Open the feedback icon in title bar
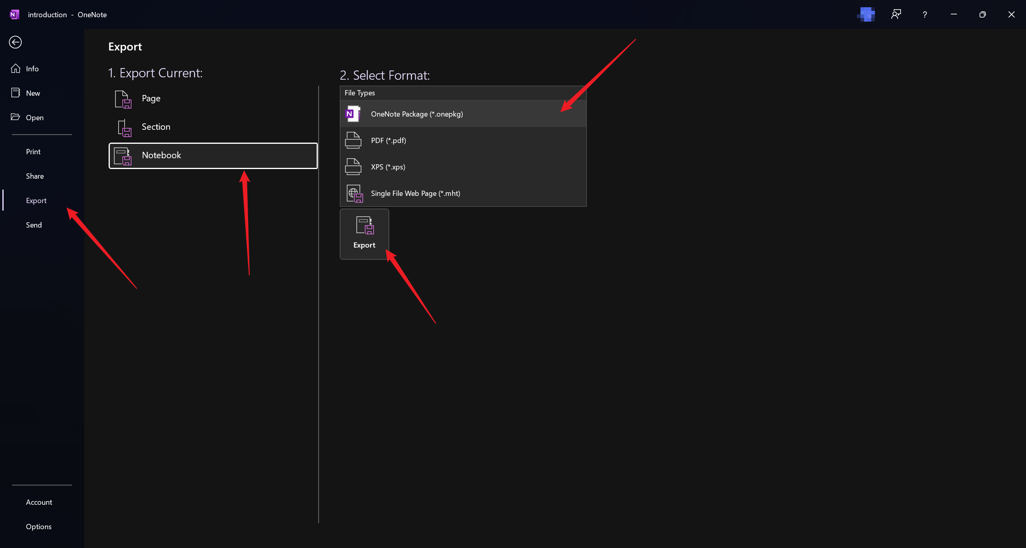The height and width of the screenshot is (548, 1026). pos(896,14)
